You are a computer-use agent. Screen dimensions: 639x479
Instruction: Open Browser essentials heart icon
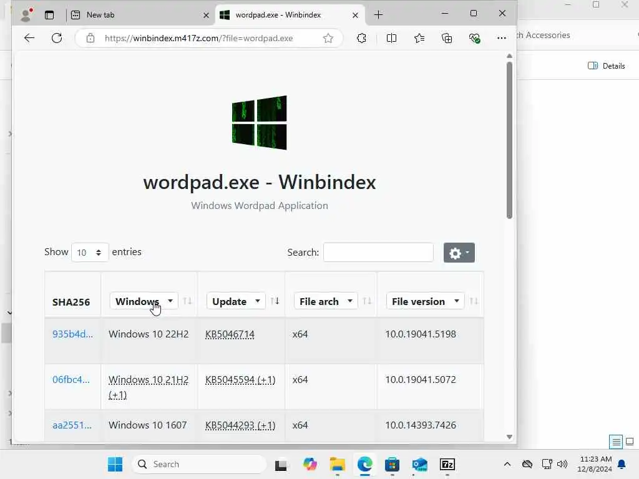(474, 38)
